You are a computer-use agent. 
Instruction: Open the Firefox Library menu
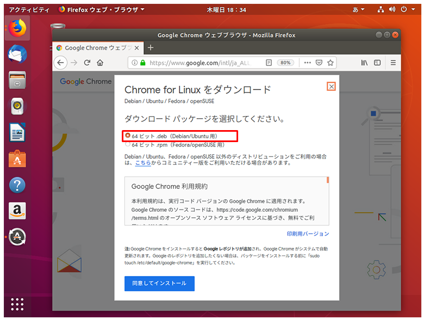coord(364,63)
